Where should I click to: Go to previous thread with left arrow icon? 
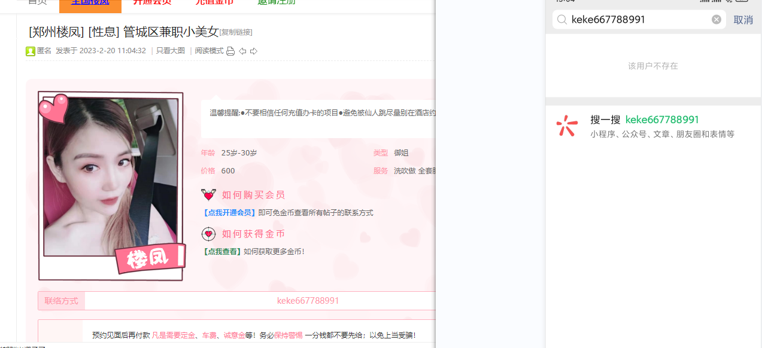[x=242, y=51]
